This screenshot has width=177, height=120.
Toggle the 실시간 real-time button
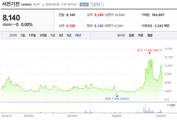pos(84,4)
